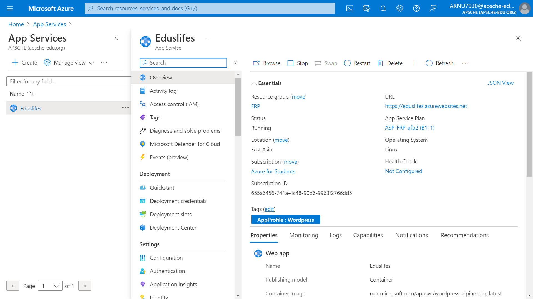The image size is (533, 299).
Task: Open the JSON View link
Action: pyautogui.click(x=501, y=83)
